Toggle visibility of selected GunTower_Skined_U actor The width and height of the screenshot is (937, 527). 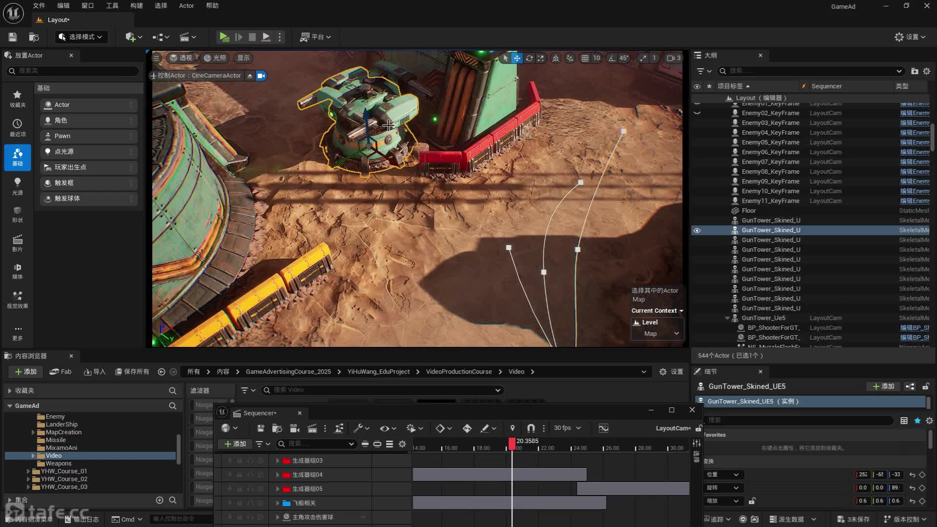pos(697,230)
